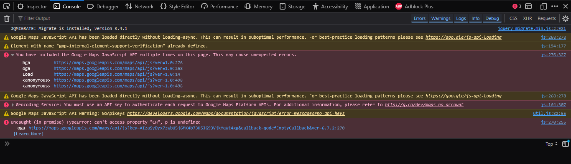Click the red error count badge
Viewport: 571px width, 164px height.
(x=517, y=6)
